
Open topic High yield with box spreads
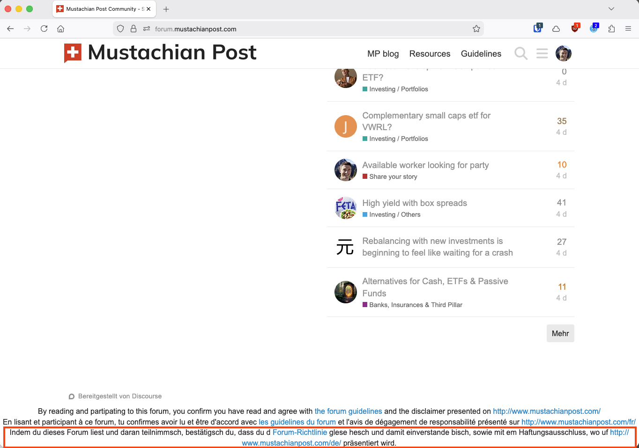(x=414, y=203)
